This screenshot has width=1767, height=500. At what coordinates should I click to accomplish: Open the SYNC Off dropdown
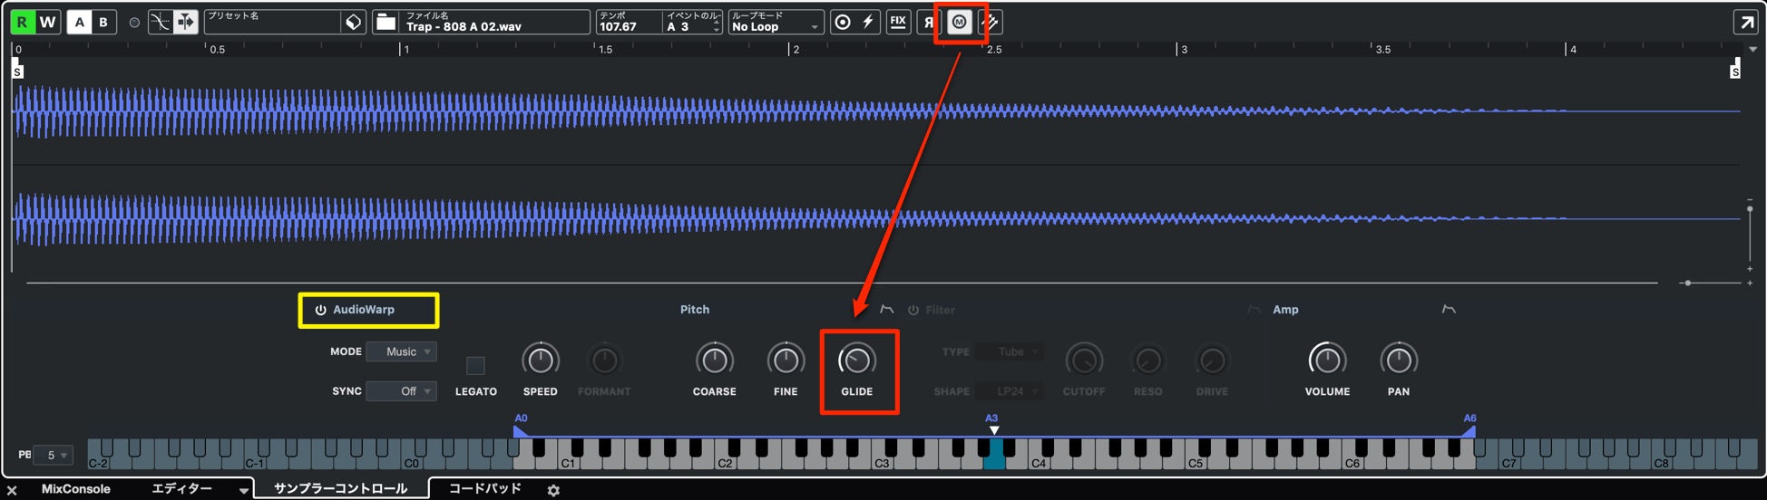click(x=401, y=391)
